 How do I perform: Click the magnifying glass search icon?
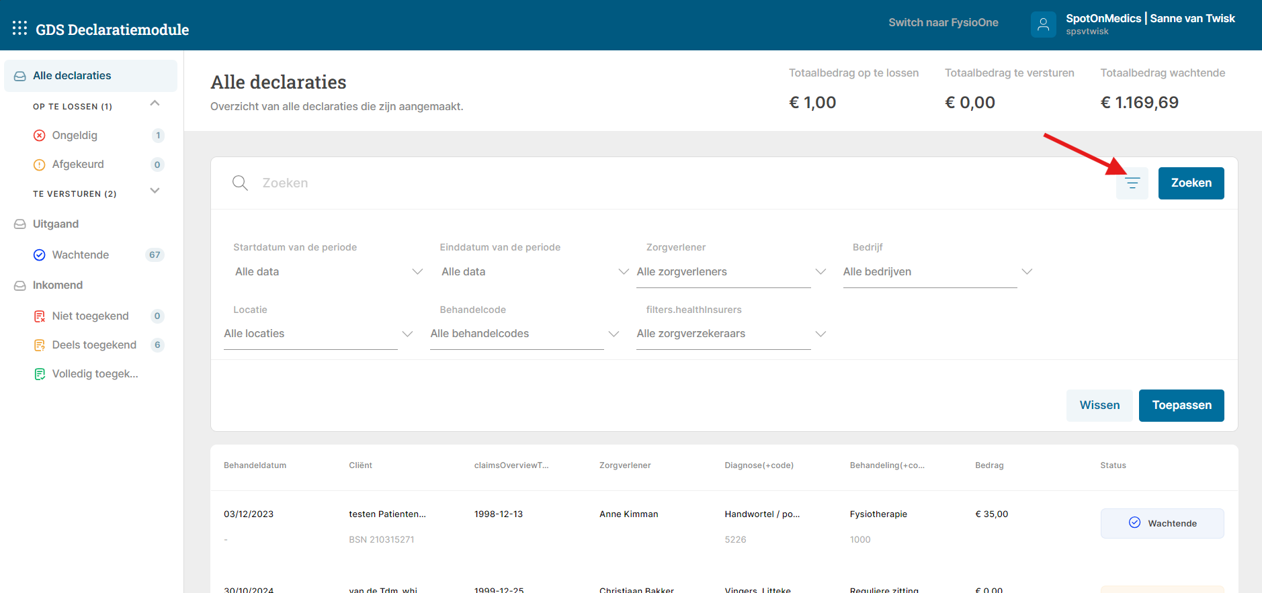(240, 183)
